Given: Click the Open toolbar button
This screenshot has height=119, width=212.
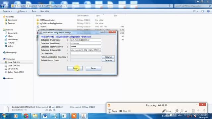Looking at the screenshot, I should coord(21,11).
